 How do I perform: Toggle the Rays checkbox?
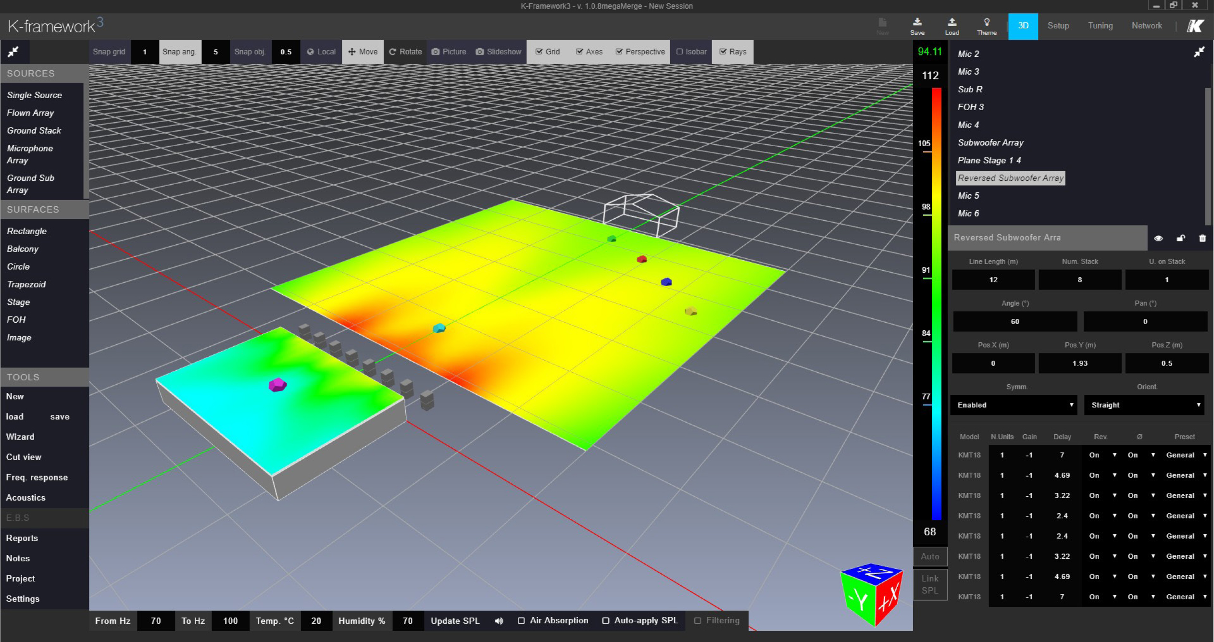click(x=723, y=51)
